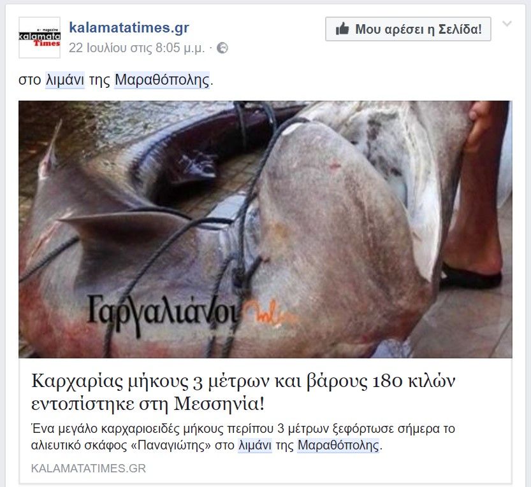This screenshot has width=531, height=487.
Task: Click highlighted Μαραθόπολης in article description
Action: 338,445
